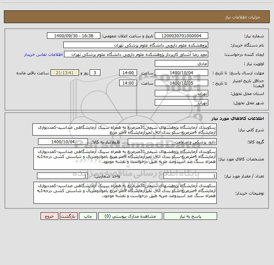Viewport: 274px width, 265px height.
Task: Click the label مشخصات کالای مورد نیاز
Action: [241, 159]
